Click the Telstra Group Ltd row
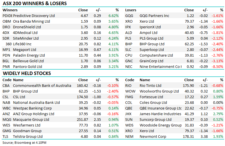225x146 pixels. point(60,136)
